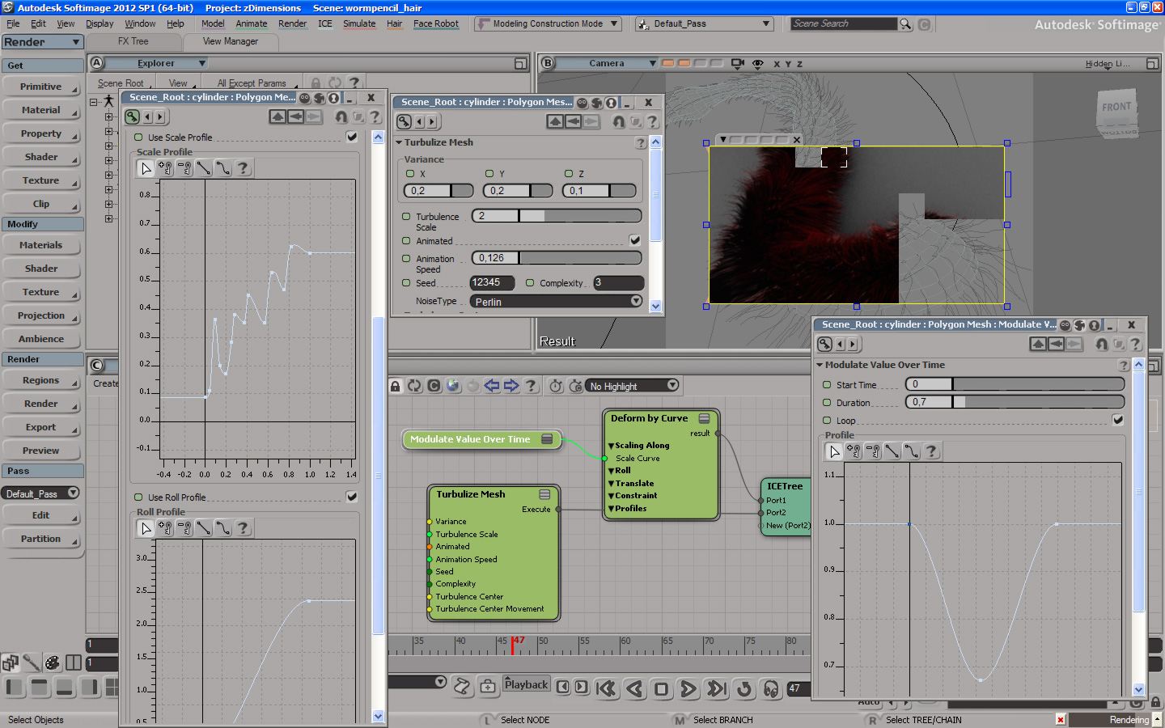Select the arrow tool in Scale Profile editor
The image size is (1165, 728).
click(146, 168)
